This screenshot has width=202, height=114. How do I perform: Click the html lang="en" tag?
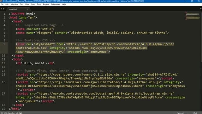tap(23, 18)
